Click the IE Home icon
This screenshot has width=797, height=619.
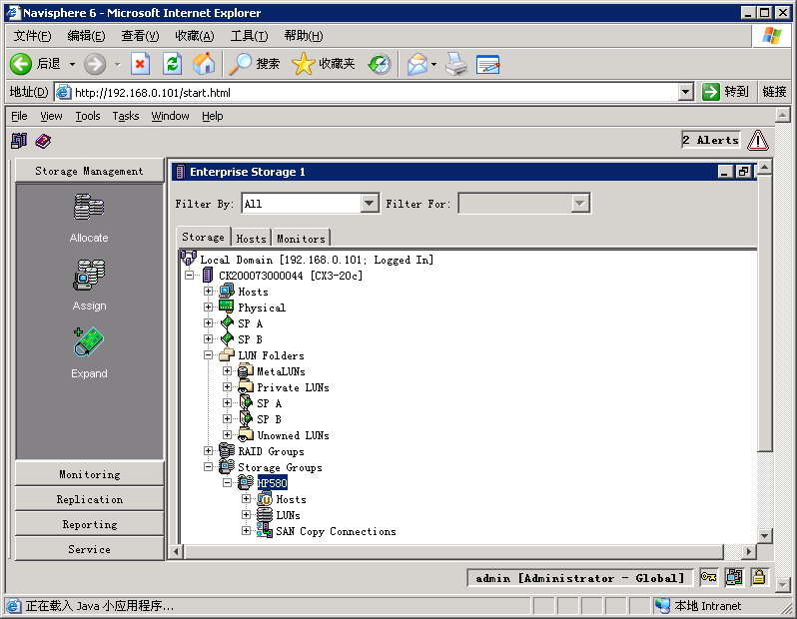[x=204, y=64]
